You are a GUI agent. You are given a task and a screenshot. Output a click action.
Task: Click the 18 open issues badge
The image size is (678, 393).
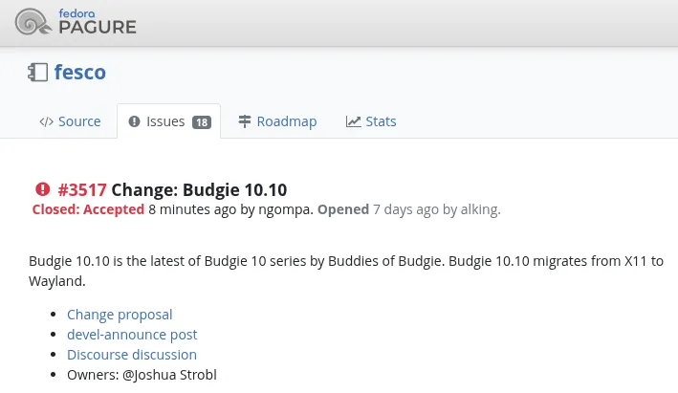202,122
